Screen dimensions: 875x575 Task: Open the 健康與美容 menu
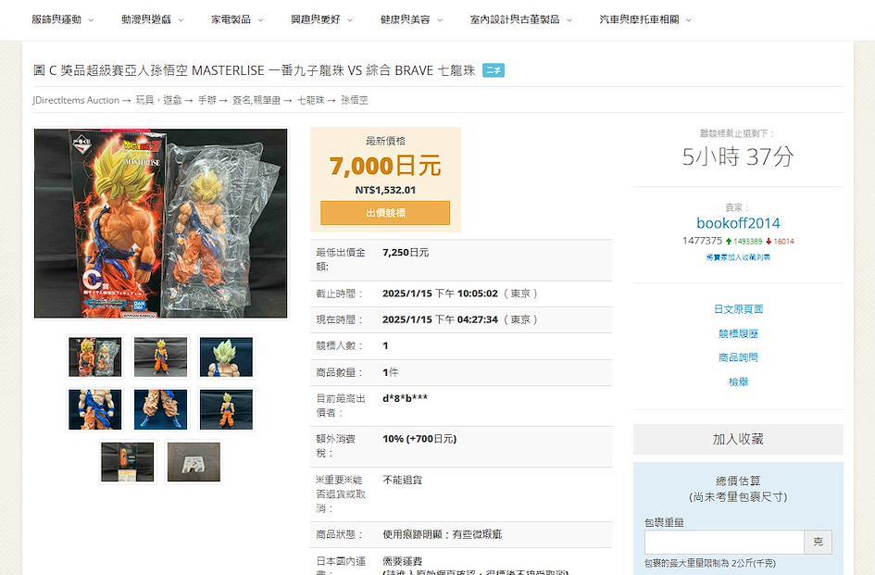tap(411, 19)
